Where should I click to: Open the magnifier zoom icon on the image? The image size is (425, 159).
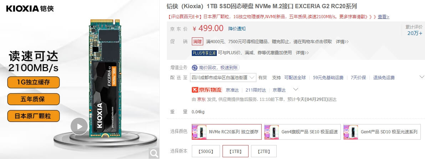pyautogui.click(x=154, y=154)
